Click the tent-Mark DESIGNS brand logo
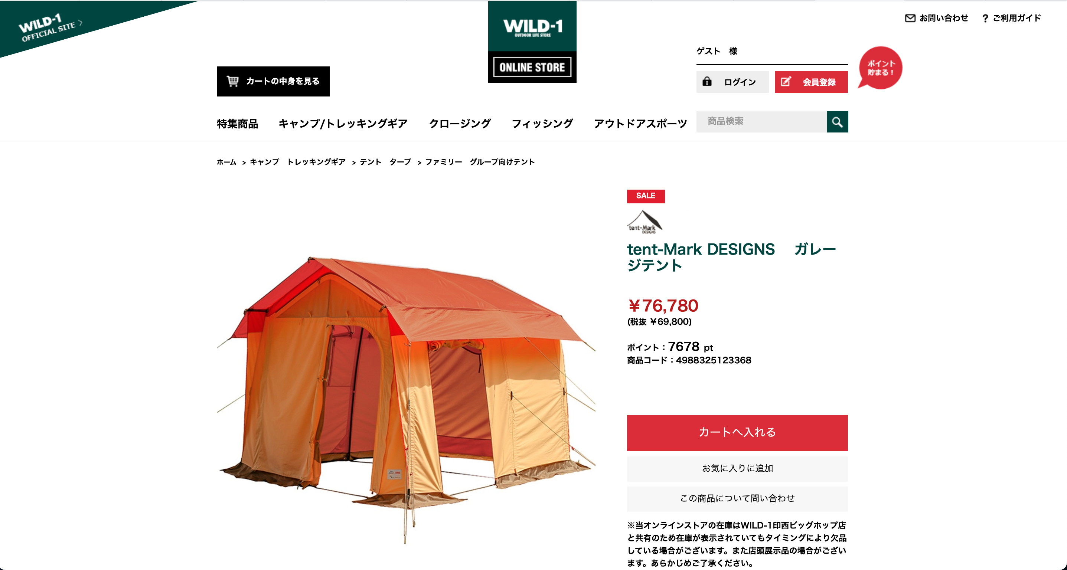The image size is (1067, 570). (645, 222)
